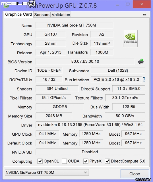This screenshot has height=182, width=153.
Task: Click the Default Clock field 941 MHz
Action: click(x=47, y=143)
